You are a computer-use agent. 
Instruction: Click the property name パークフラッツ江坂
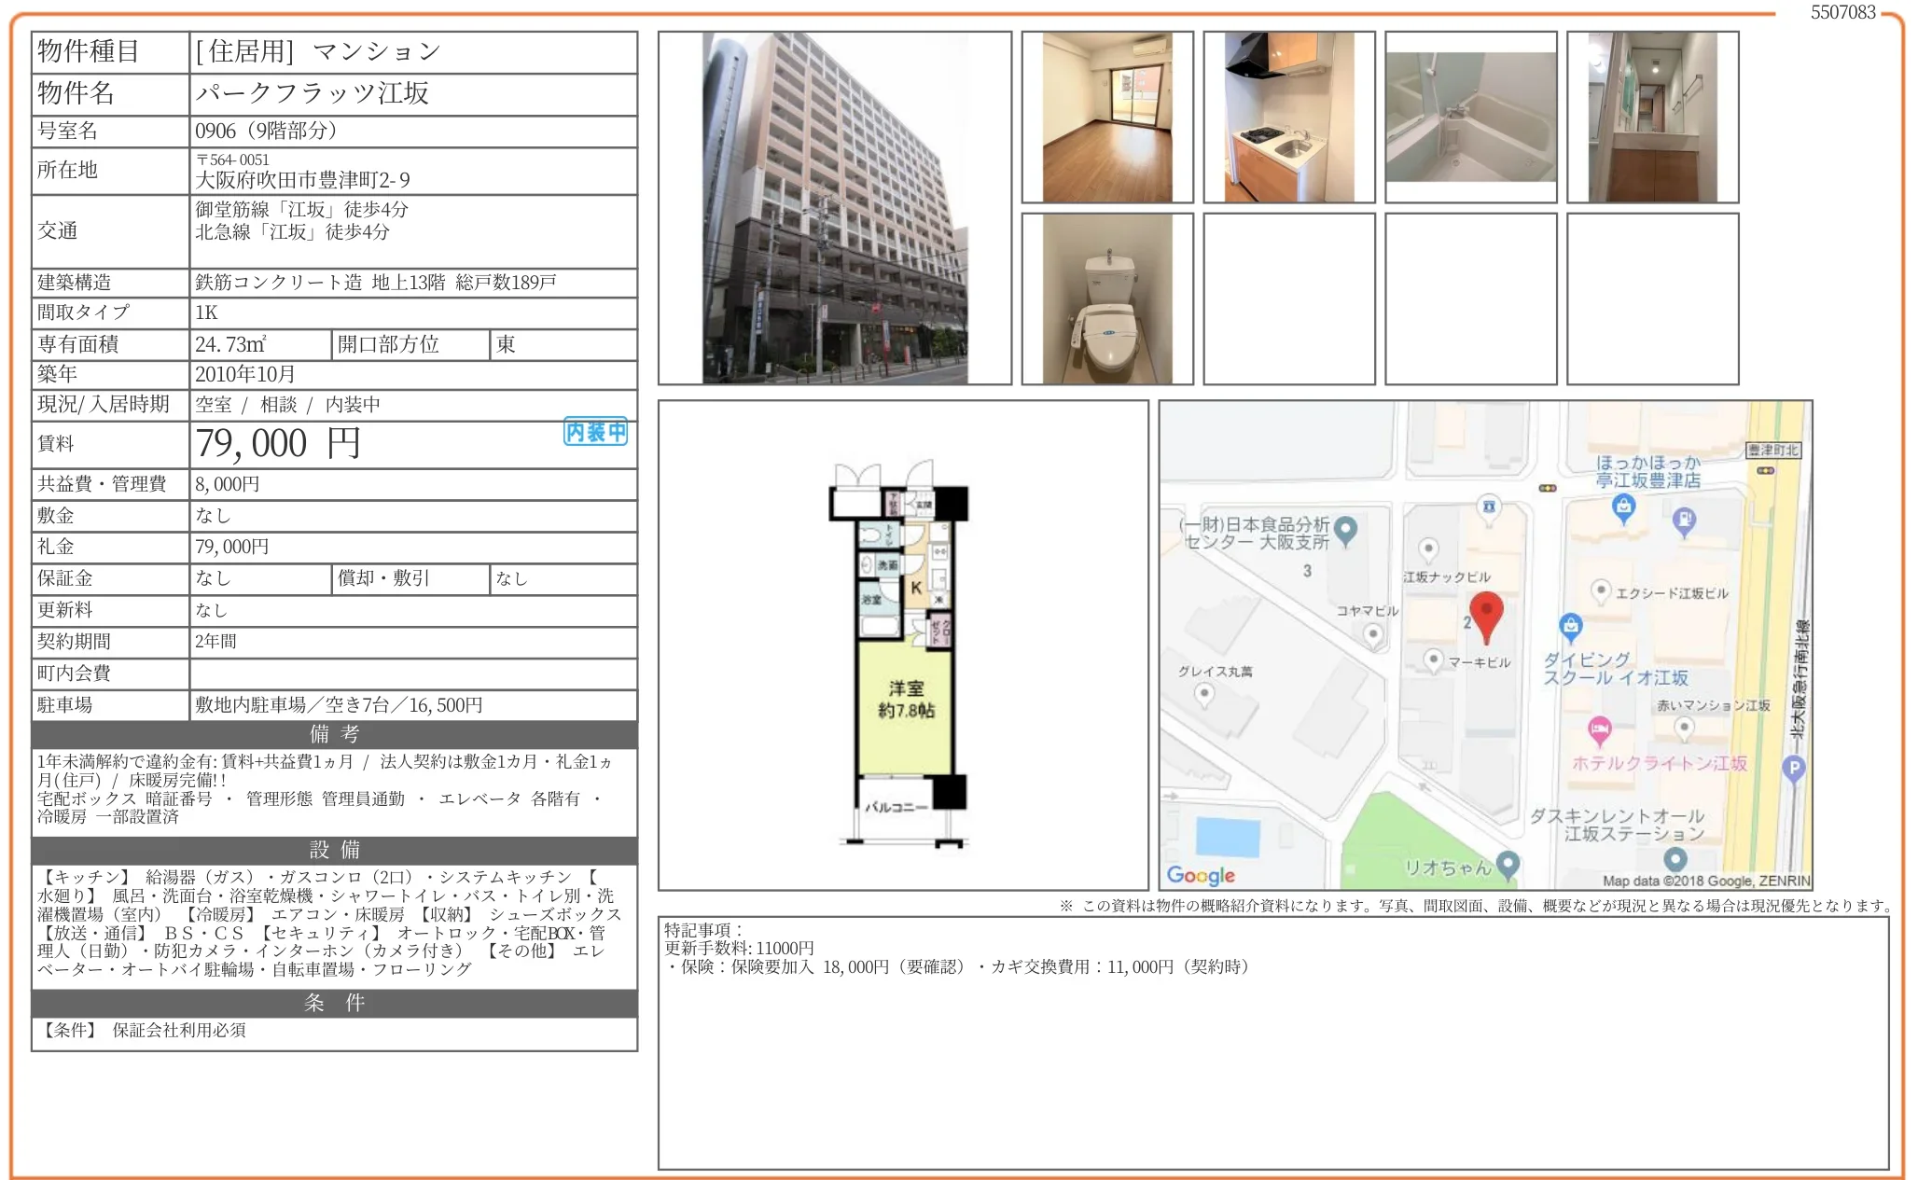click(312, 93)
